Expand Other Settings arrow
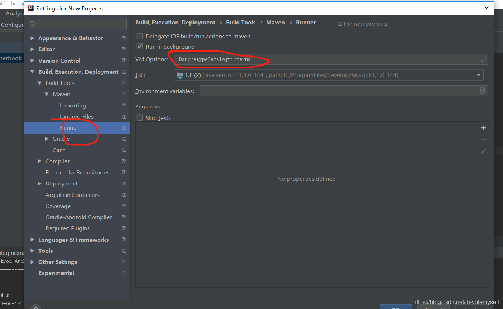 click(x=32, y=262)
